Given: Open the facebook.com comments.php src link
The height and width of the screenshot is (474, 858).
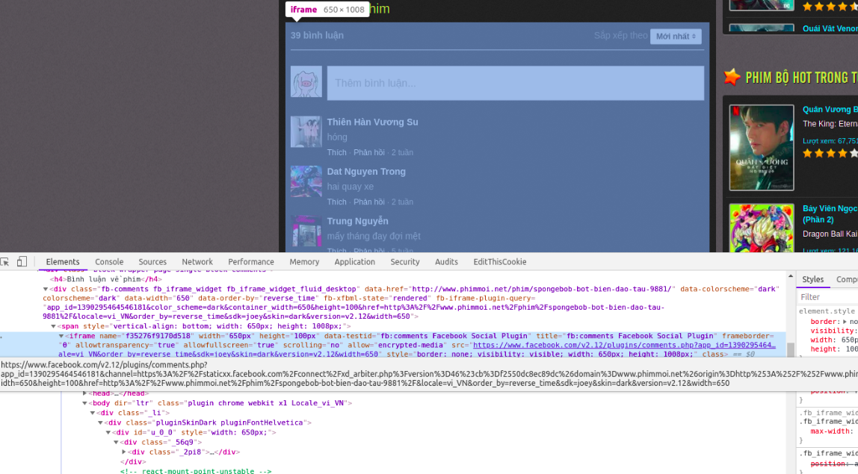Looking at the screenshot, I should [x=624, y=345].
